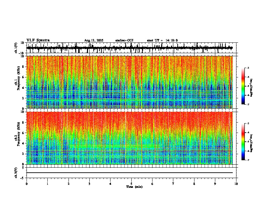Click time axis tick label "0"
The image size is (266, 206).
pyautogui.click(x=27, y=184)
